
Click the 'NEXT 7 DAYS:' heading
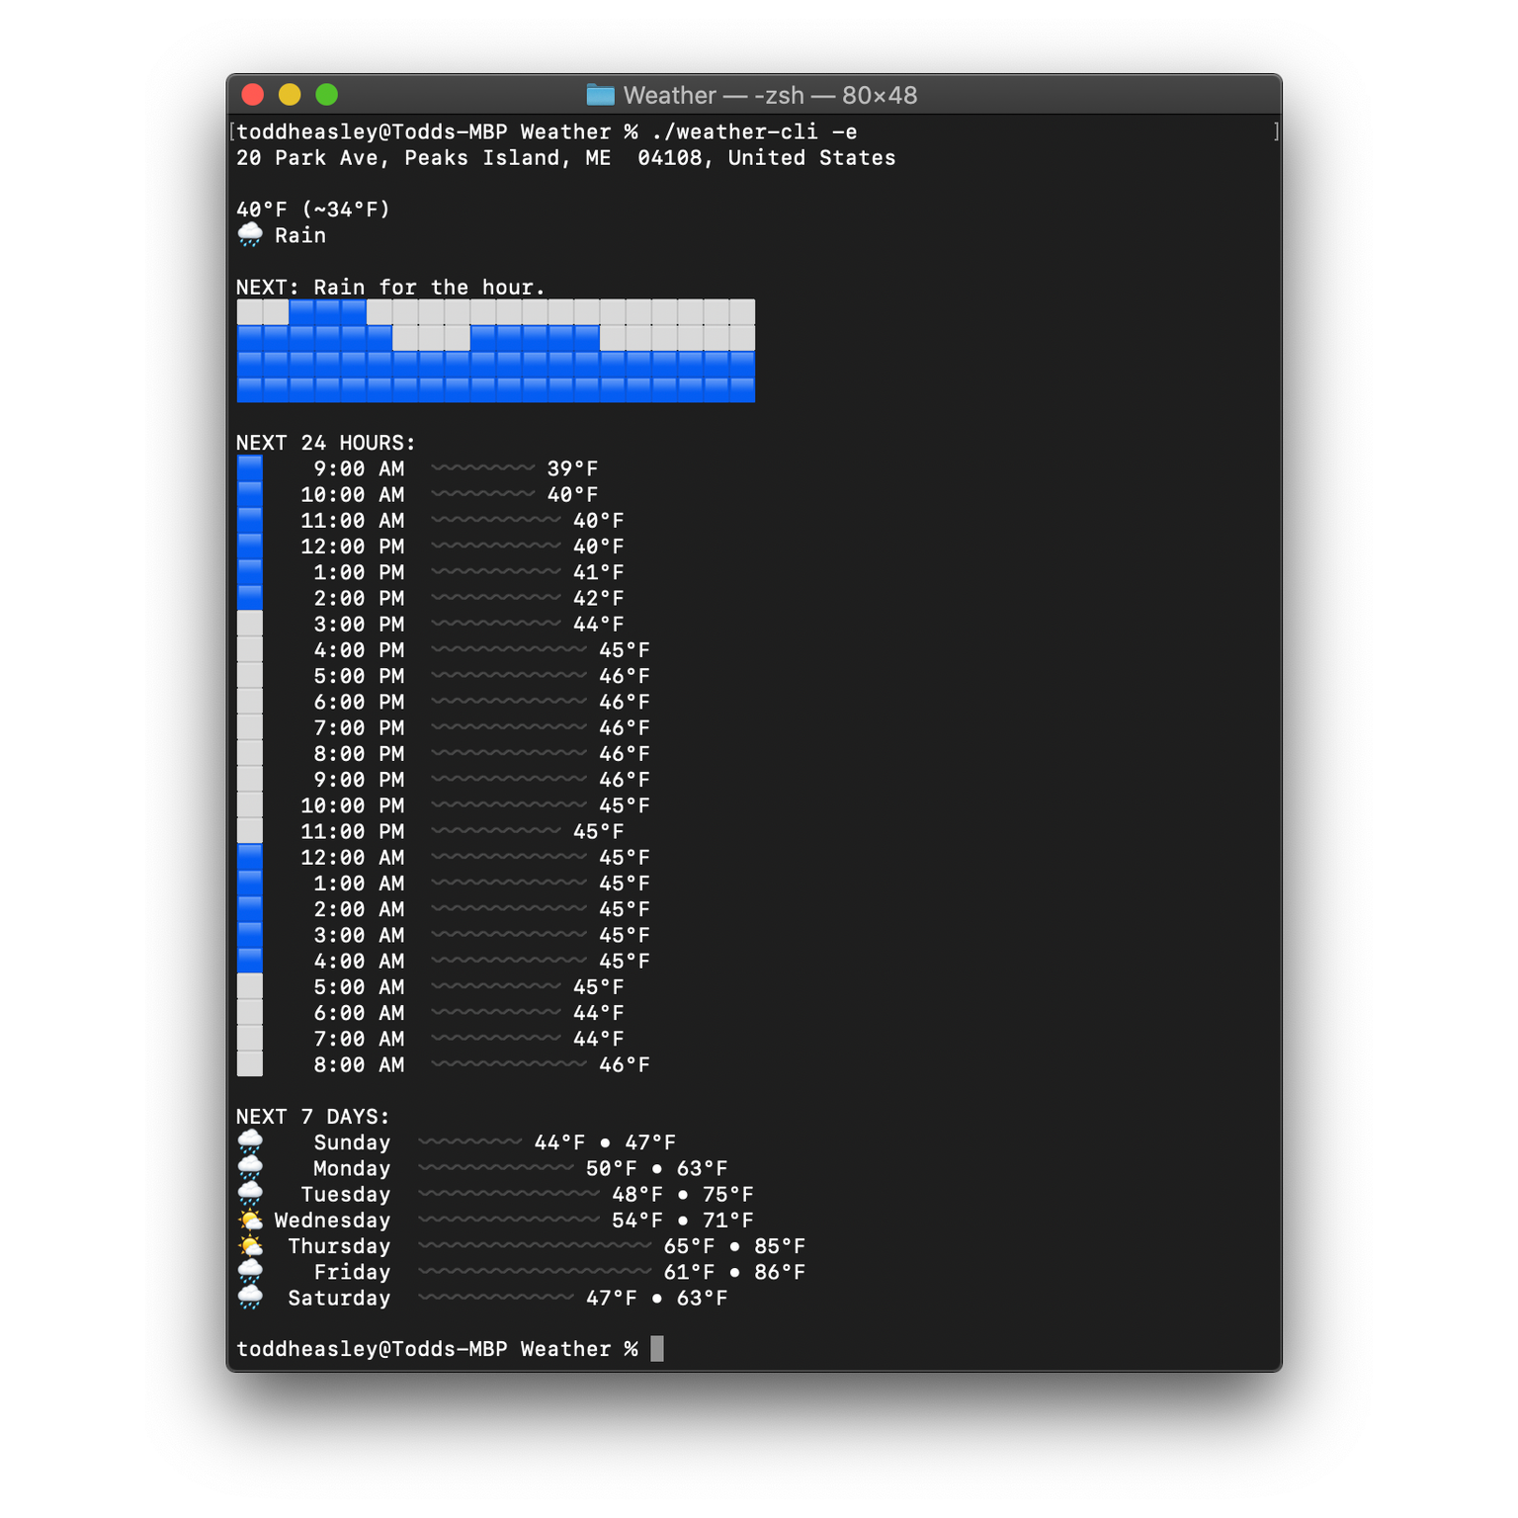[313, 1117]
